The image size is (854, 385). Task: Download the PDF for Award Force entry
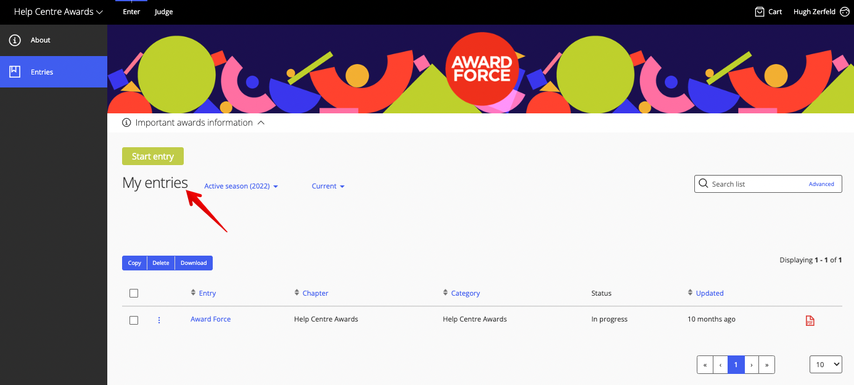pos(810,320)
